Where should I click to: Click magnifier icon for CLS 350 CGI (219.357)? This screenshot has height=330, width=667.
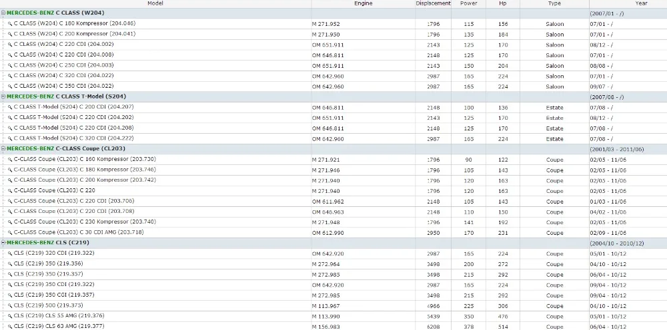(x=10, y=295)
